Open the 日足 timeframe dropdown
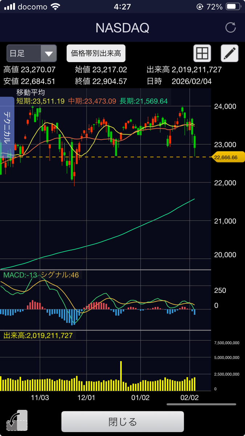Viewport: 245px width, 436px height. pyautogui.click(x=32, y=54)
